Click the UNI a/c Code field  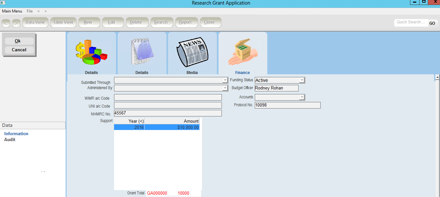[x=168, y=105]
